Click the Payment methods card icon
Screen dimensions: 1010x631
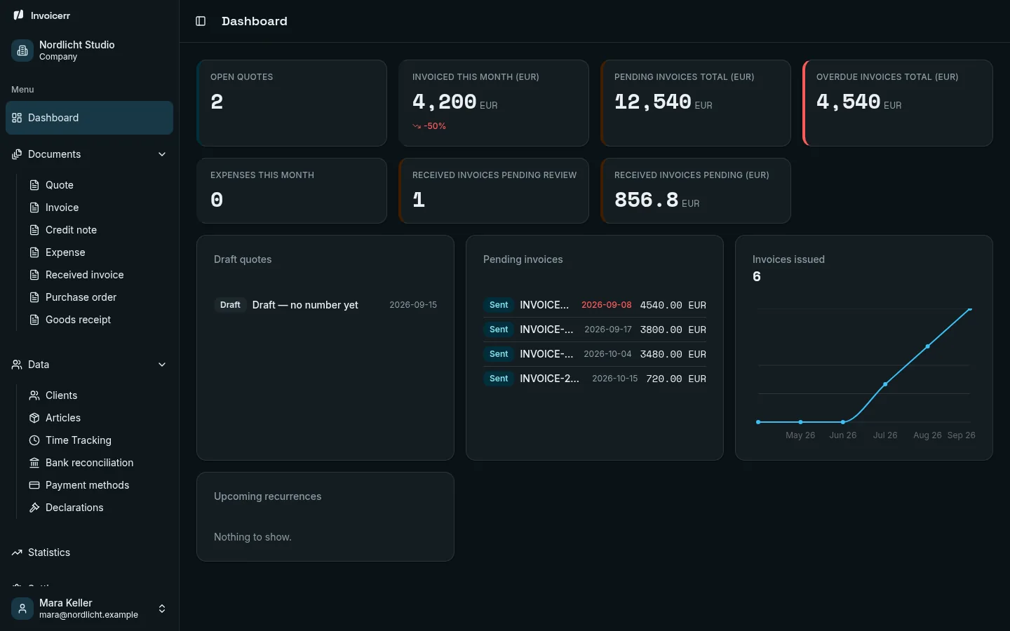point(34,485)
